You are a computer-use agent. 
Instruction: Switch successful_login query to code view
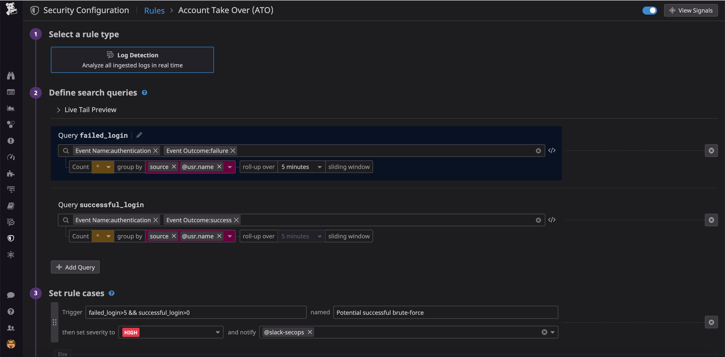click(x=552, y=220)
